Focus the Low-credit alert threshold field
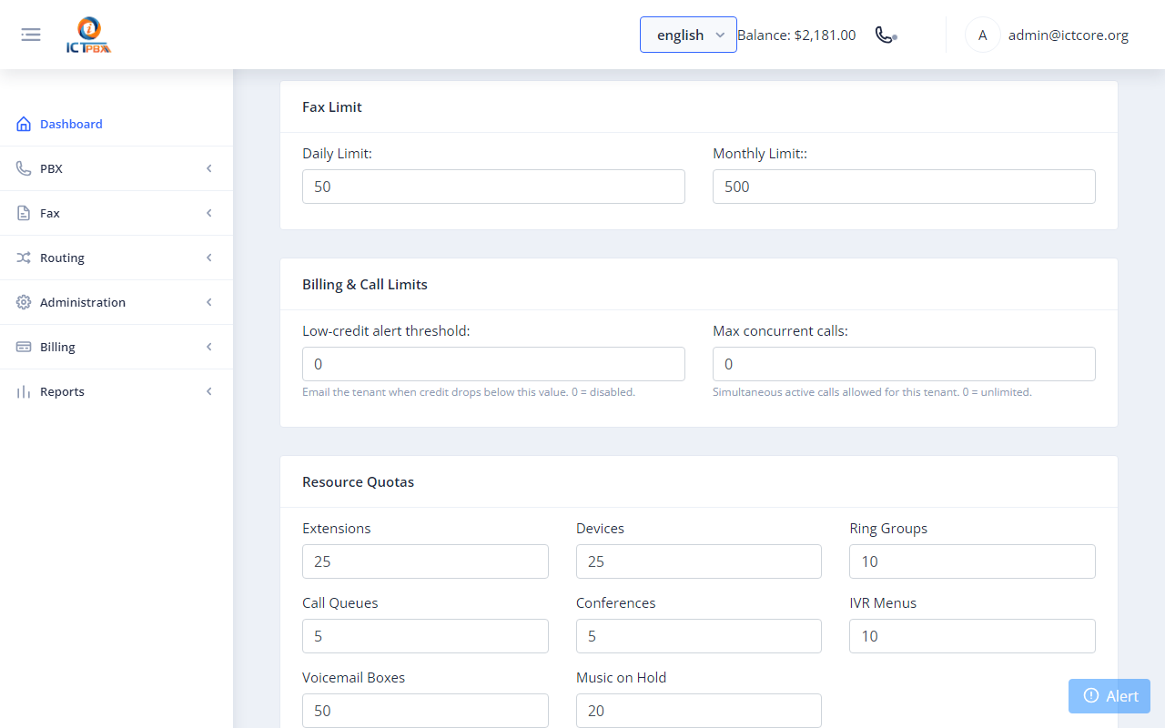This screenshot has height=728, width=1165. 493,364
